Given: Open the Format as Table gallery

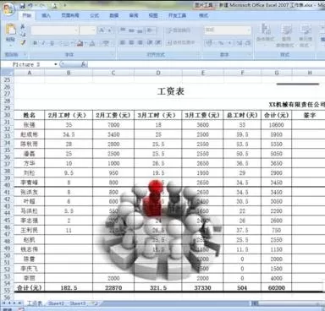Looking at the screenshot, I should (286, 35).
